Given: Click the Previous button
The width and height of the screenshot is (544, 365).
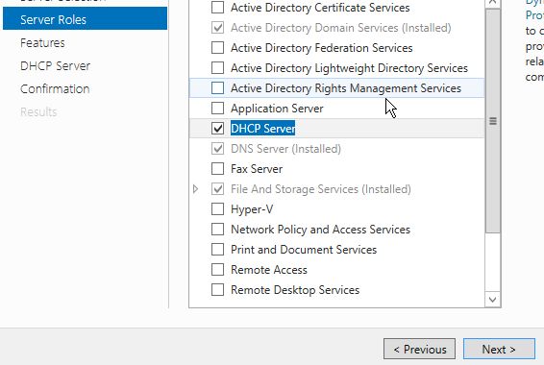Looking at the screenshot, I should (x=419, y=349).
